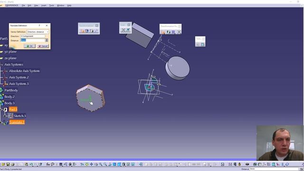Click the Translation icon in first Transformations toolbar
This screenshot has width=304, height=171.
click(x=82, y=31)
